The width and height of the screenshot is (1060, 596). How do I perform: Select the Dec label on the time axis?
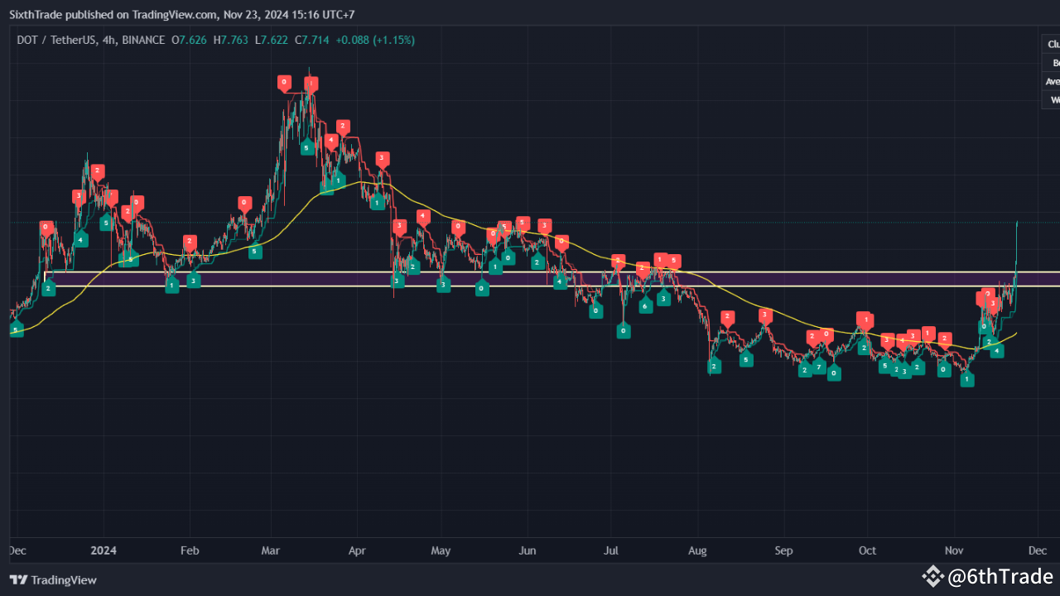tap(1036, 550)
